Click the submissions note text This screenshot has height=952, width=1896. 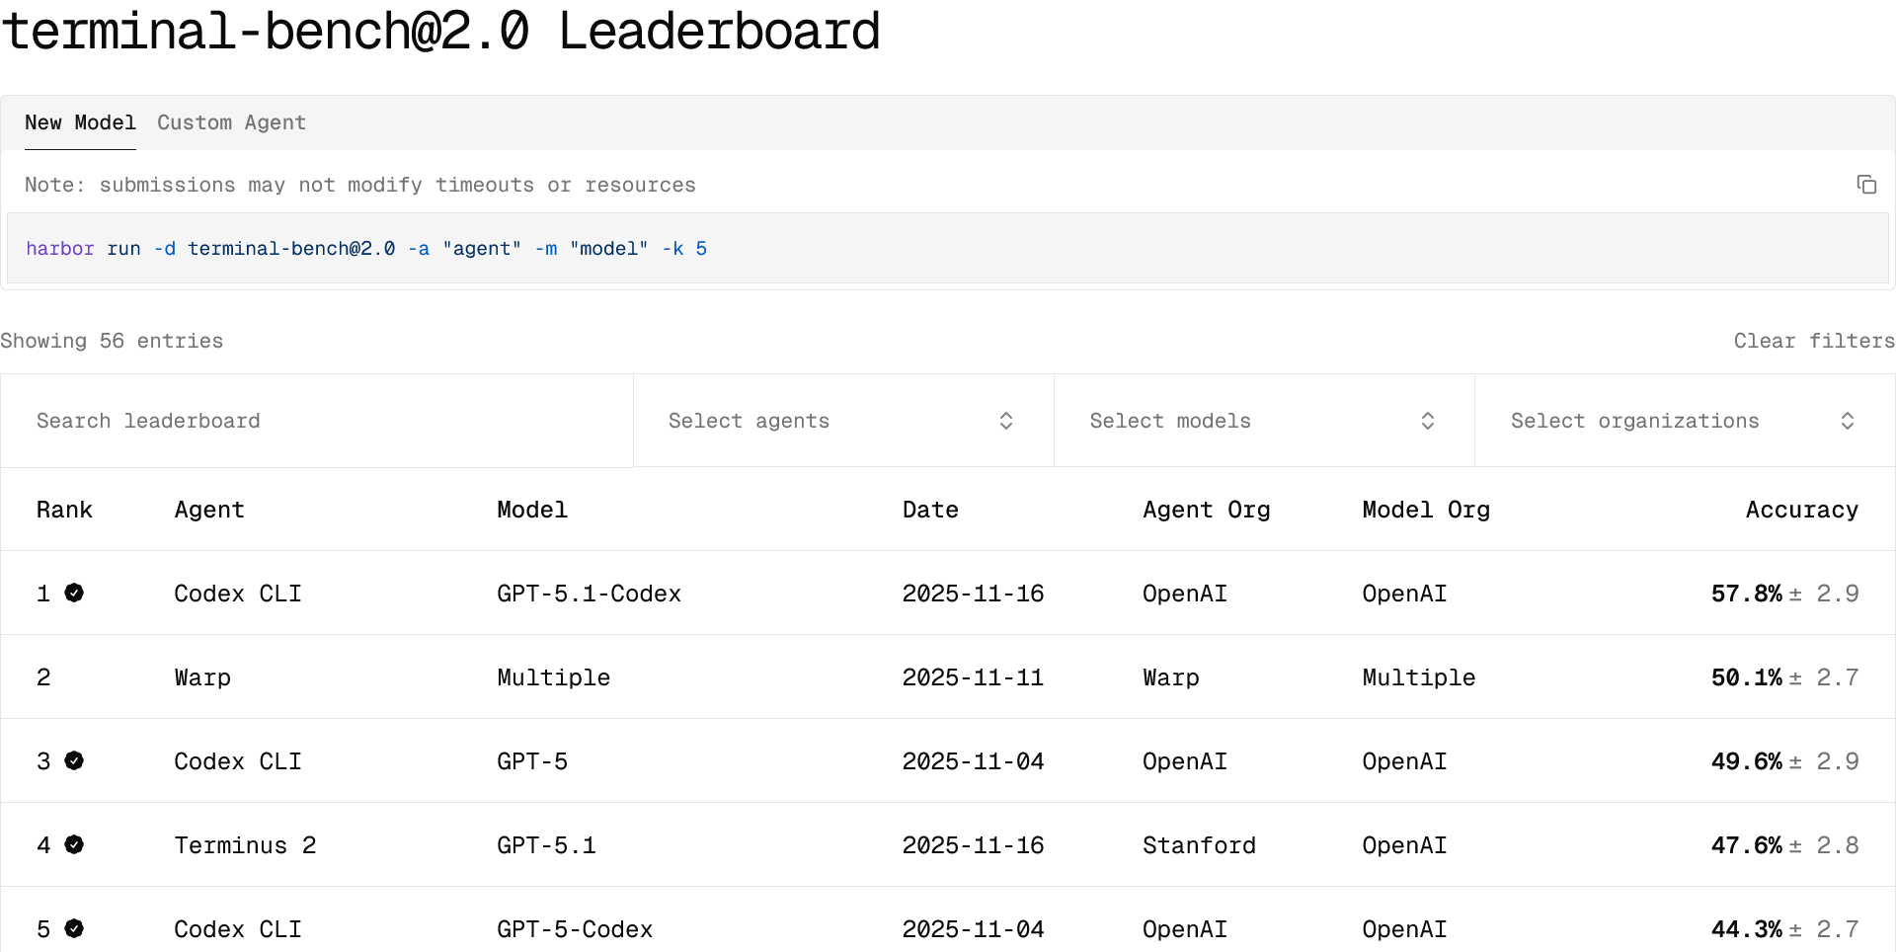(x=360, y=185)
